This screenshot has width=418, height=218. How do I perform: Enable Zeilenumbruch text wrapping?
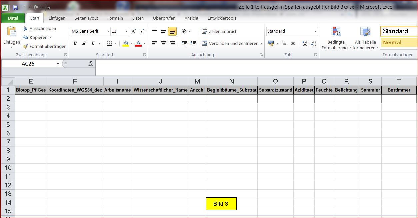pyautogui.click(x=220, y=31)
